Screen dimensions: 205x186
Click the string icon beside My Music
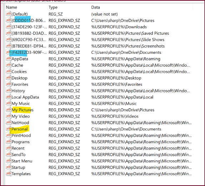pos(9,103)
